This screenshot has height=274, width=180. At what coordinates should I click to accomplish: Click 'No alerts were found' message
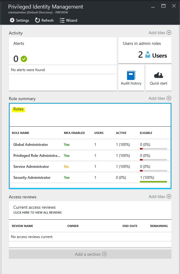28,70
